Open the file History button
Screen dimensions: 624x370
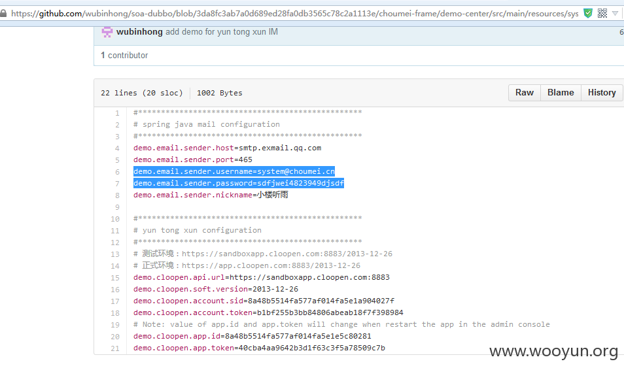[x=602, y=93]
